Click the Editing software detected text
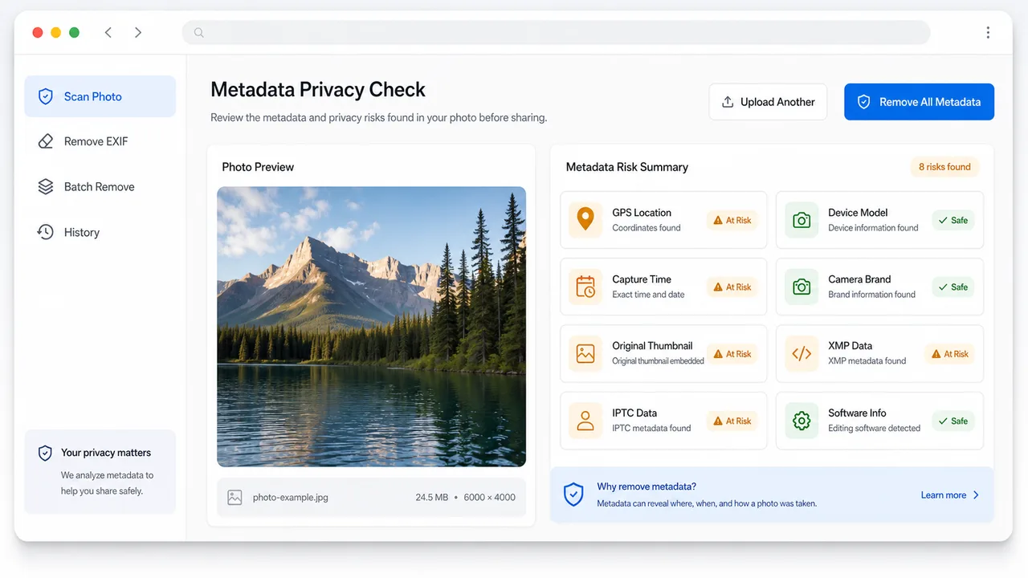Viewport: 1028px width, 578px height. (874, 429)
